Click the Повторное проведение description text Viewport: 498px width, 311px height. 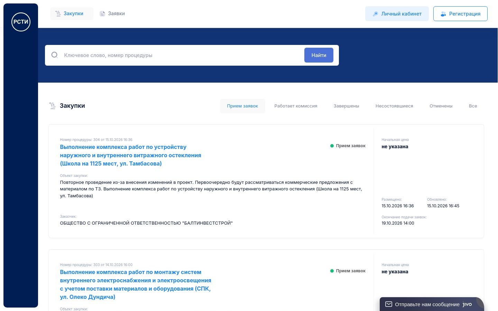(x=211, y=189)
